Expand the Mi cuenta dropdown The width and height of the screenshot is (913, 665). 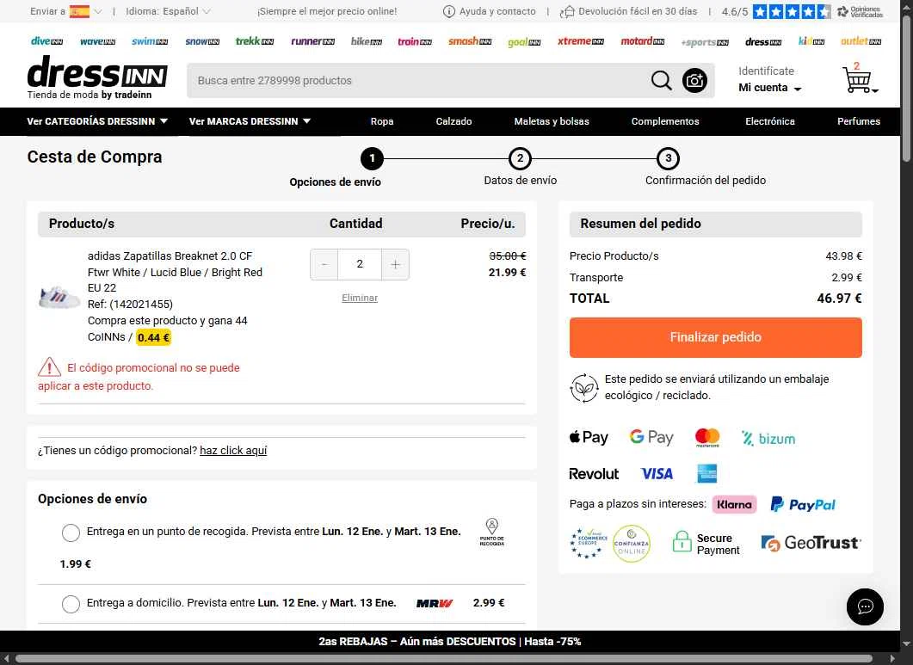point(770,88)
